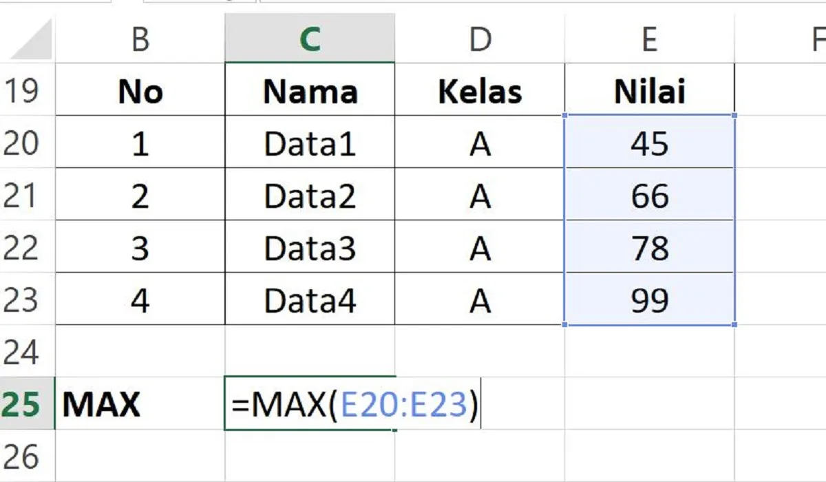
Task: Select the Nilai cell with 78
Action: [650, 247]
